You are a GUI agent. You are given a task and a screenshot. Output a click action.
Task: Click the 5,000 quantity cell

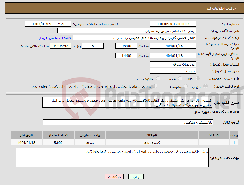pyautogui.click(x=58, y=143)
